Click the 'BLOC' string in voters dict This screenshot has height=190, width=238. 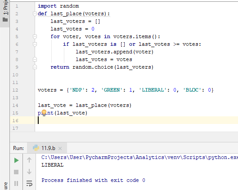pos(192,90)
